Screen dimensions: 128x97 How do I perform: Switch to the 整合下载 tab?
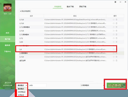[x=70, y=7]
